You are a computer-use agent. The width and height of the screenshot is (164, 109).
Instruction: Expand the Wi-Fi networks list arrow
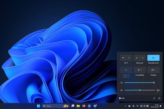[x=129, y=58]
